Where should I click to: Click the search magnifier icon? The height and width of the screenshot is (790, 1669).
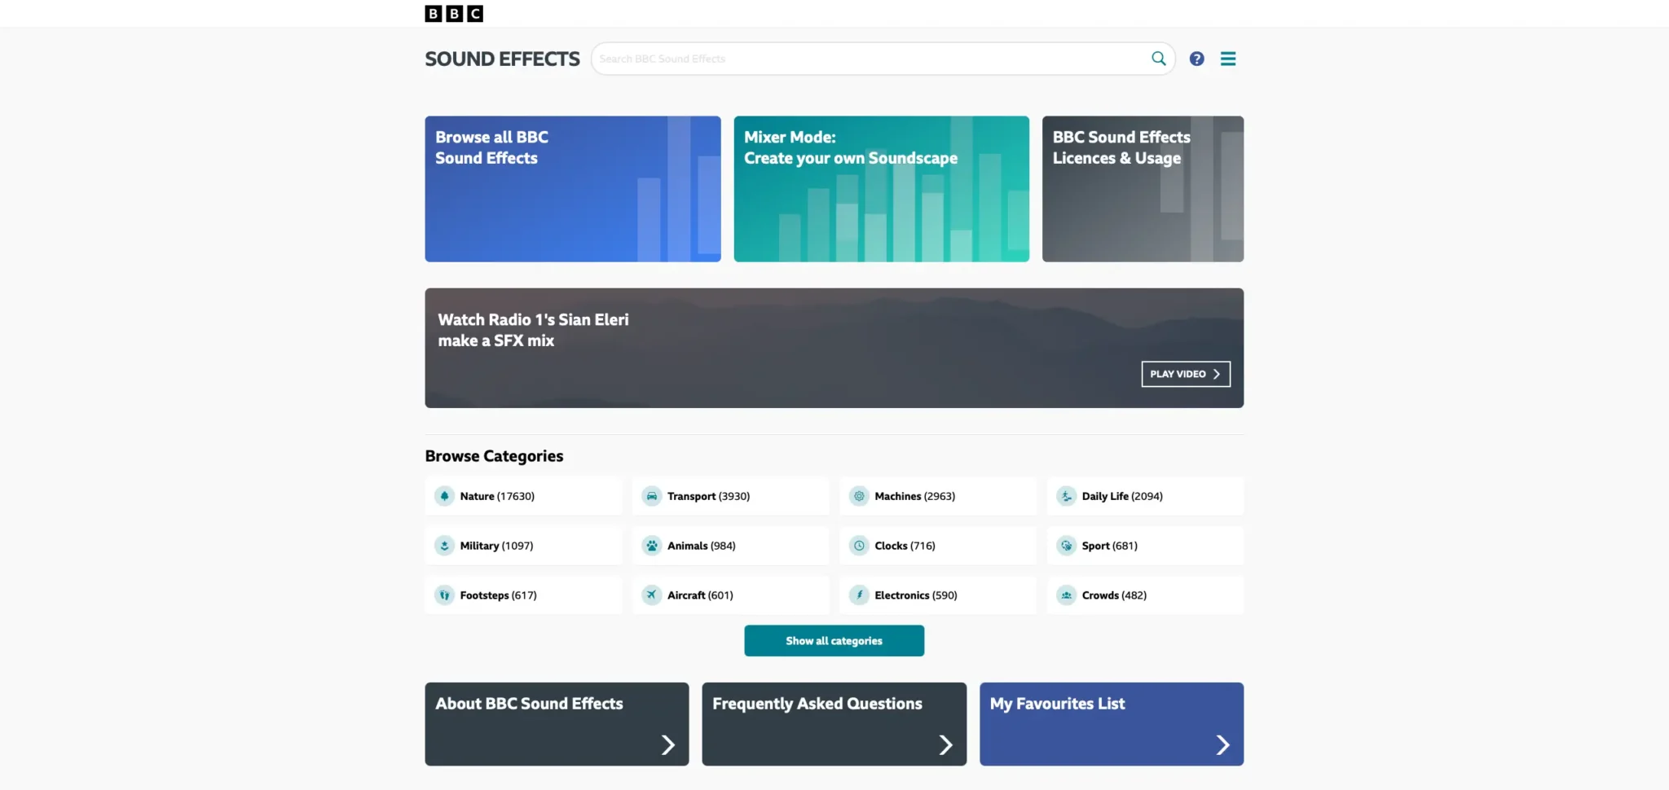click(x=1158, y=59)
